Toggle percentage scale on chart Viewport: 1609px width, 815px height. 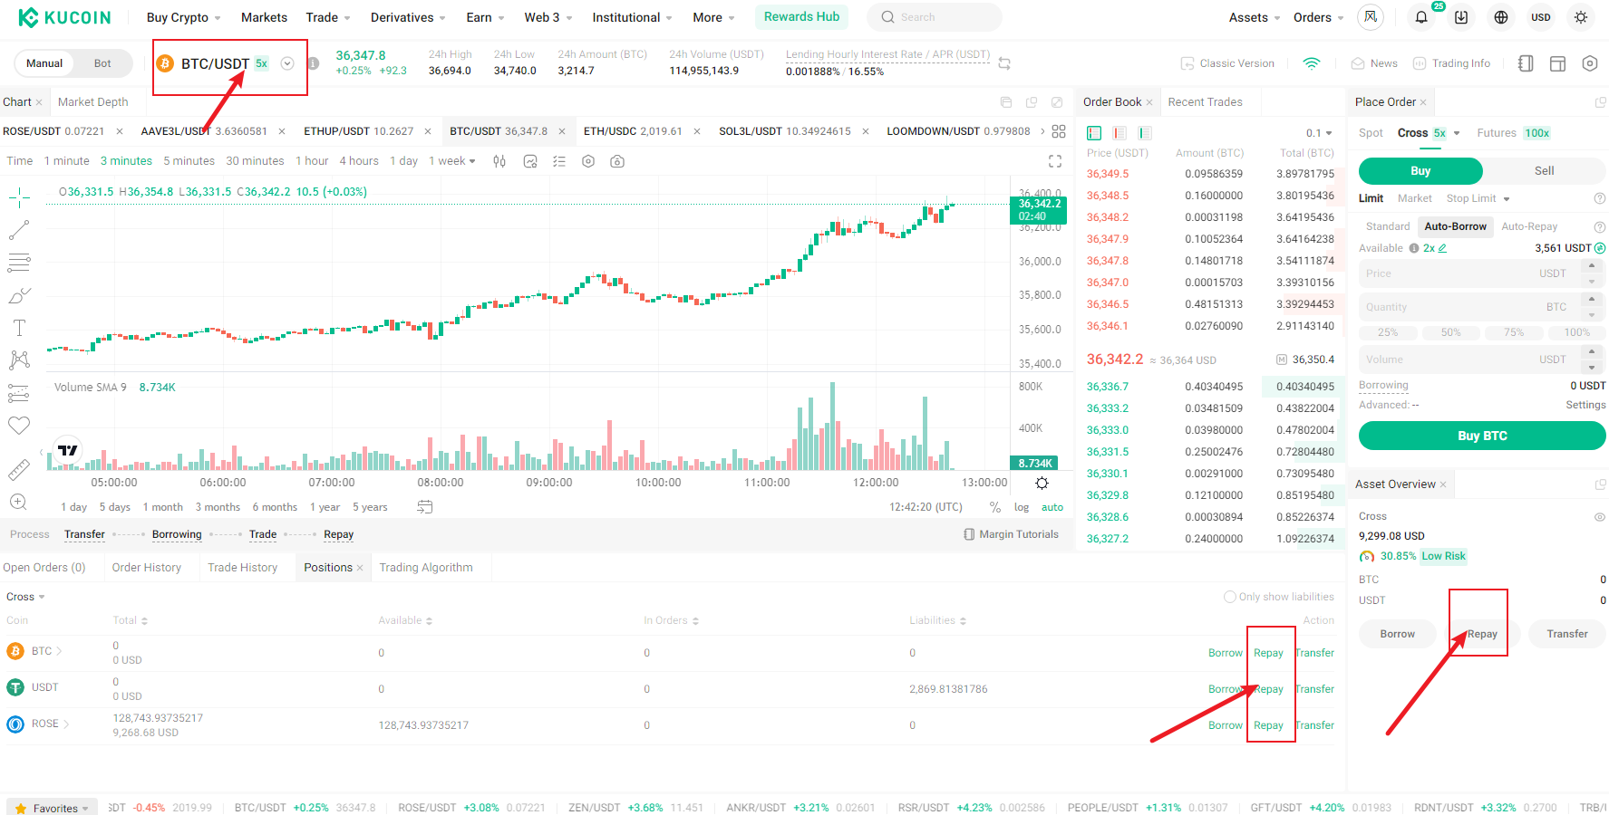[995, 507]
